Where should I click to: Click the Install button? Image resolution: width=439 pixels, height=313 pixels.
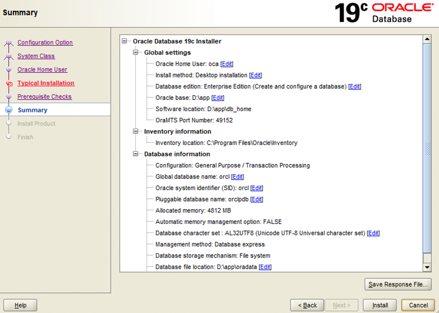(x=380, y=305)
